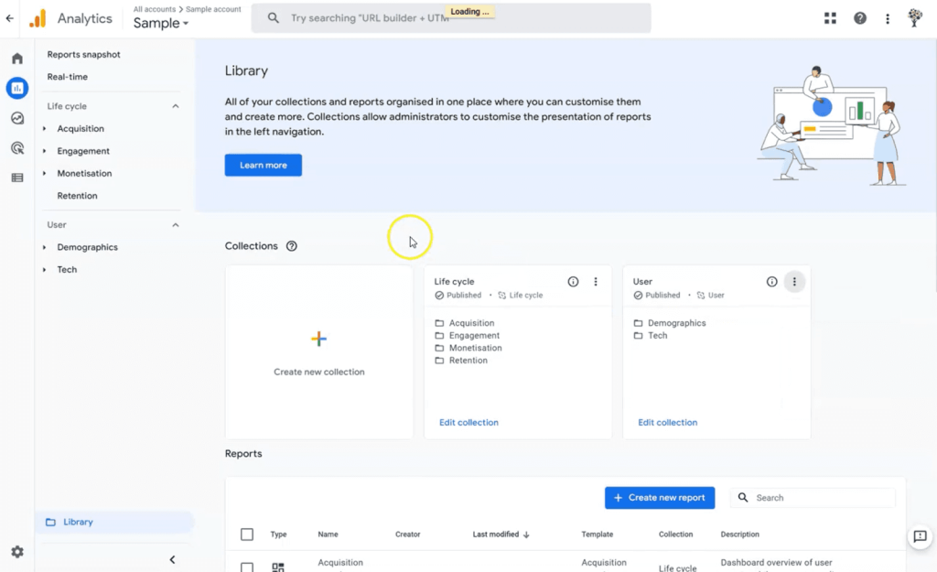Sort by Last modified column

tap(501, 534)
